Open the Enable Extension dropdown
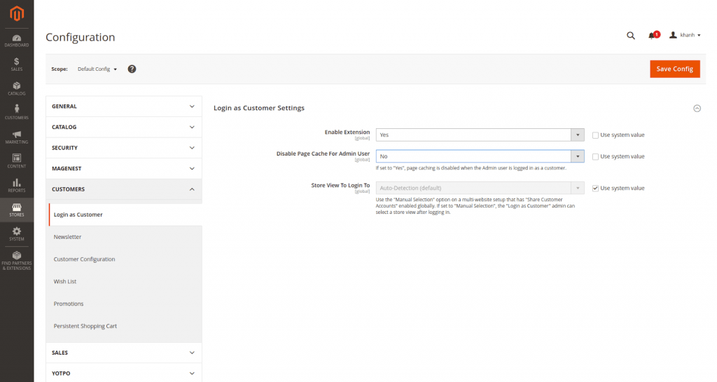 coord(480,135)
